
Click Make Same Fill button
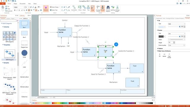(x=160, y=55)
